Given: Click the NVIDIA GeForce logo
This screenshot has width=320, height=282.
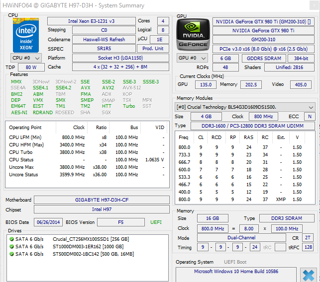Looking at the screenshot, I should [193, 35].
